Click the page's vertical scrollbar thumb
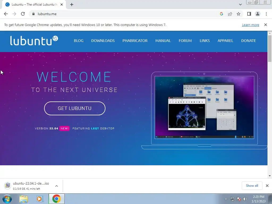 [x=270, y=49]
